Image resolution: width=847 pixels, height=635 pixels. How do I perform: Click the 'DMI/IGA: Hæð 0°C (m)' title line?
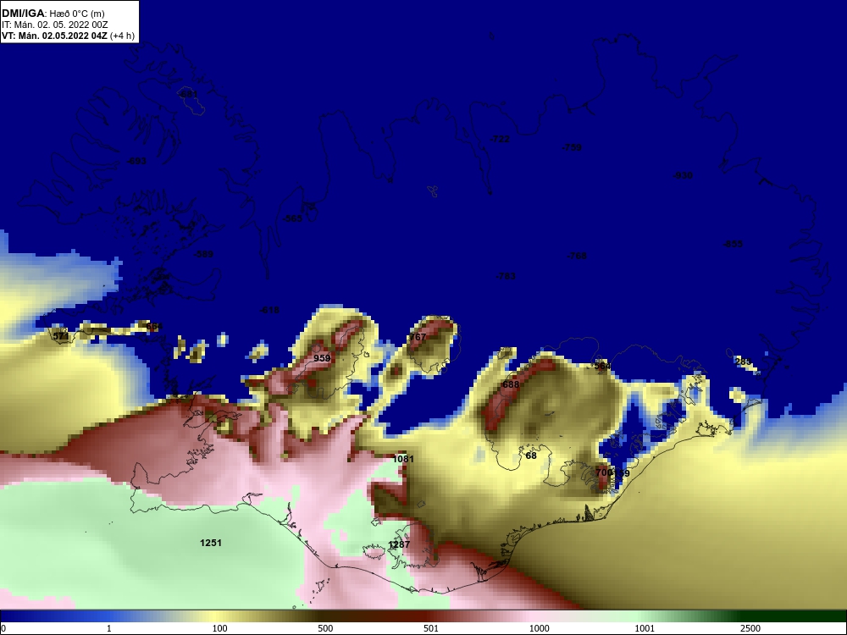[x=53, y=14]
